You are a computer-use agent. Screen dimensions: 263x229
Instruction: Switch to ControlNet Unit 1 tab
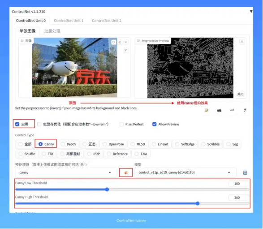point(69,21)
